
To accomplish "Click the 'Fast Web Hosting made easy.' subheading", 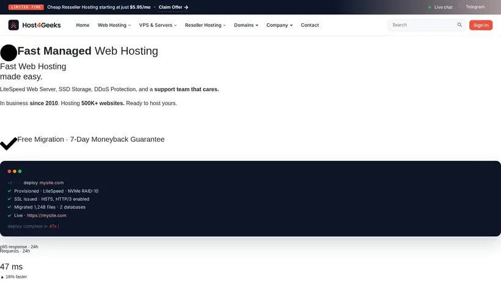I will 33,72.
